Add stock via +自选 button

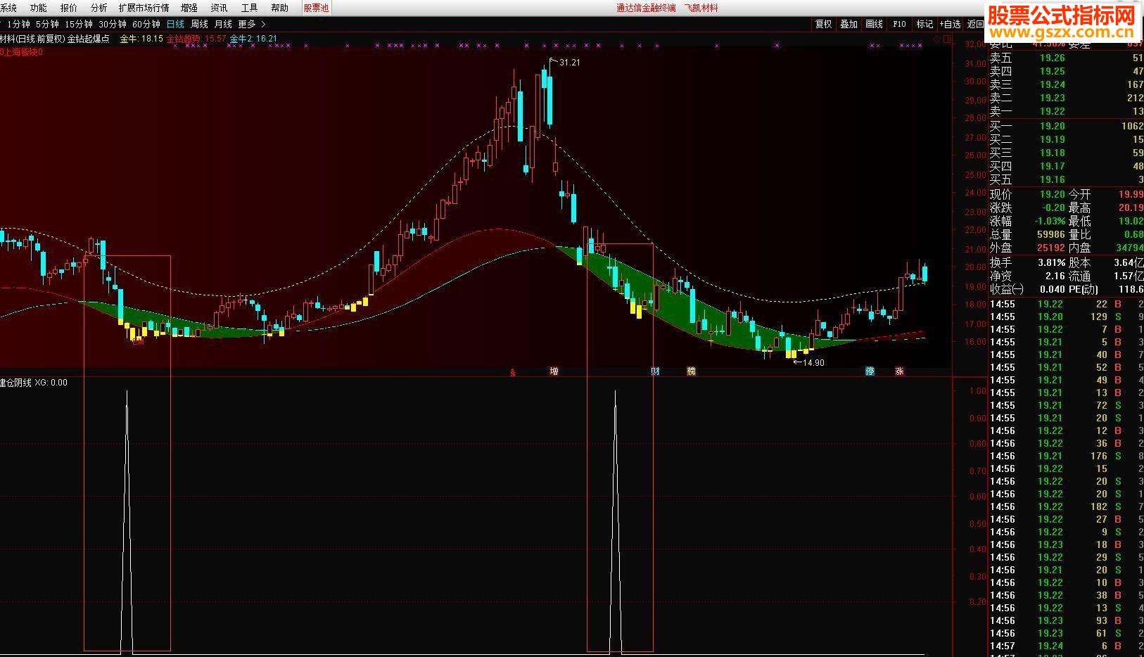(x=950, y=24)
